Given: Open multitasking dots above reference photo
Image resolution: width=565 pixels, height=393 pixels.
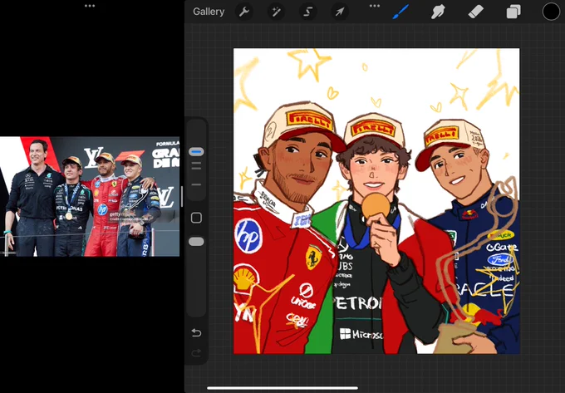Looking at the screenshot, I should [x=90, y=6].
